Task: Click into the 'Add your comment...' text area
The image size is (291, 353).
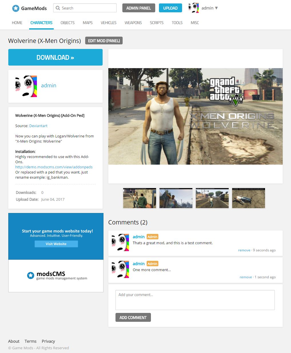Action: pos(195,300)
